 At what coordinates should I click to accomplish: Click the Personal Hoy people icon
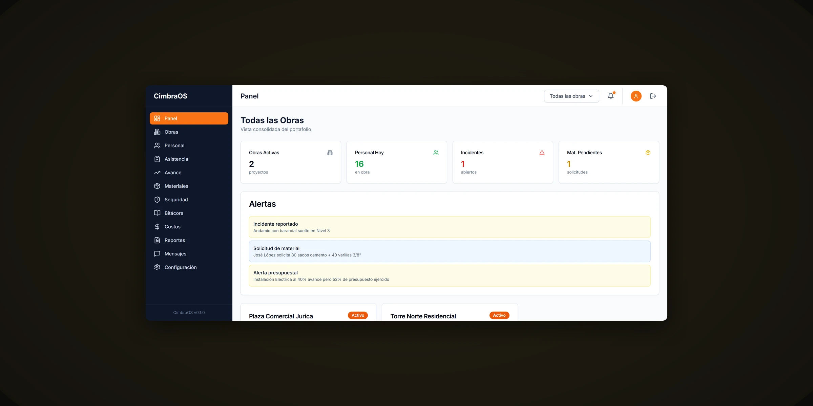[436, 153]
